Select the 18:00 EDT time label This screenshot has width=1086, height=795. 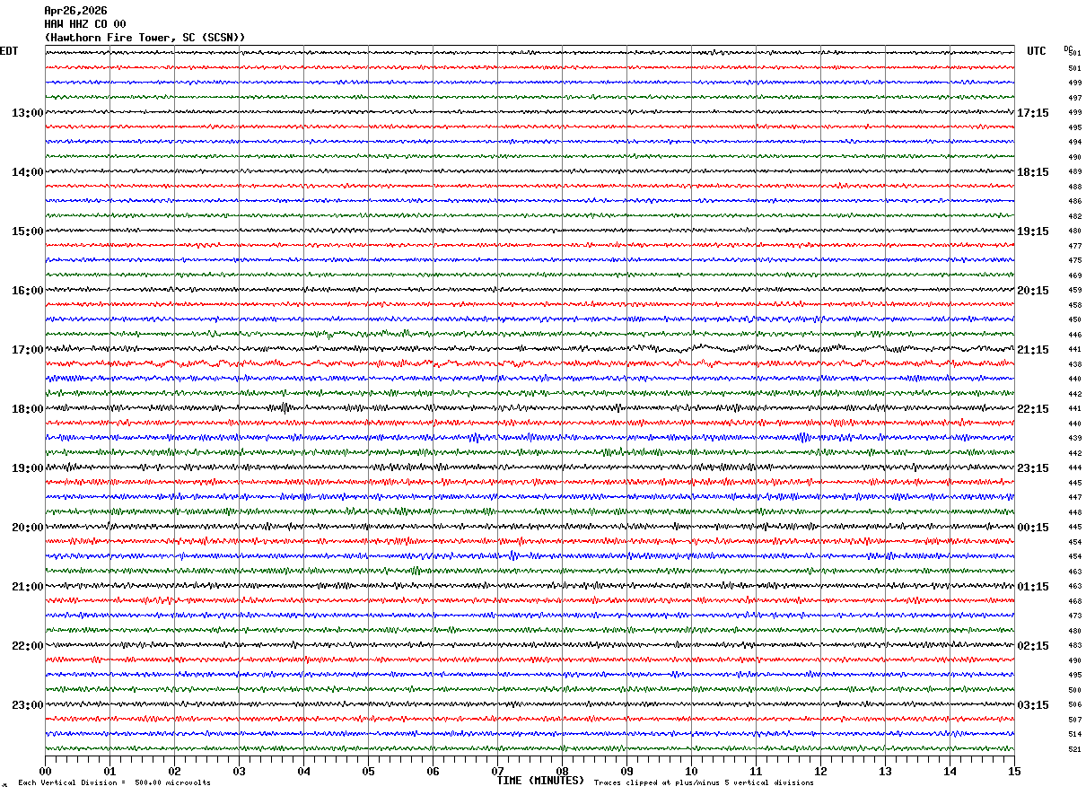[28, 409]
